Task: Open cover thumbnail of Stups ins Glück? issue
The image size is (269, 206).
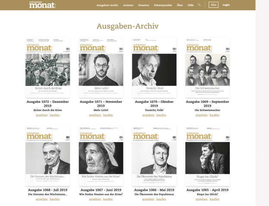Action: pos(207,156)
